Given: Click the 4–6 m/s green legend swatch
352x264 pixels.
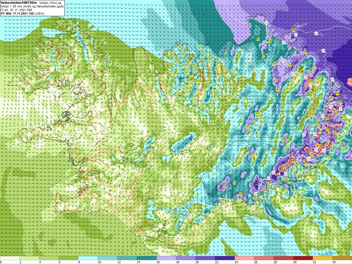Looking at the screenshot, I should tap(49, 258).
